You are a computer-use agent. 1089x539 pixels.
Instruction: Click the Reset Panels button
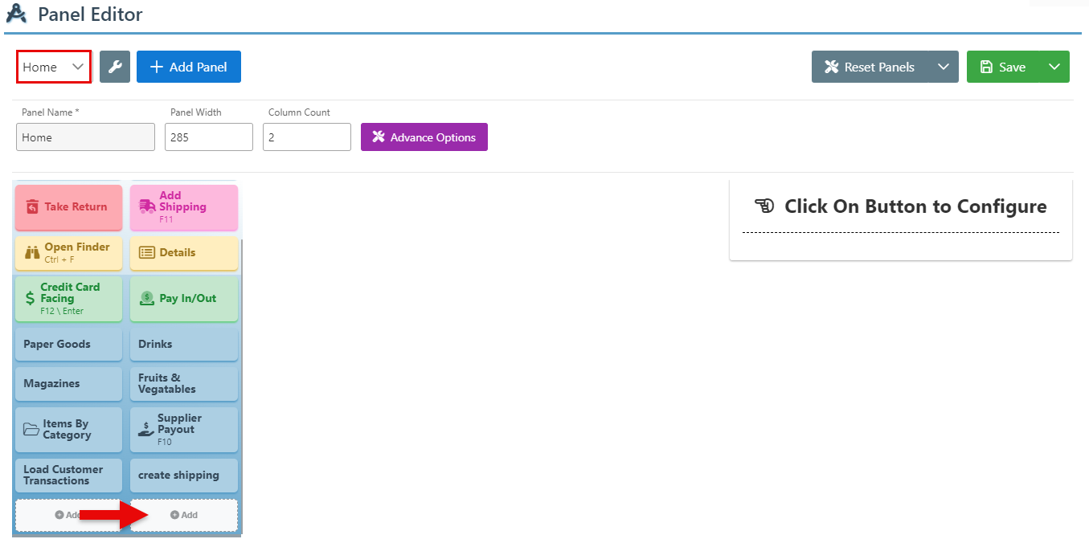(x=870, y=67)
